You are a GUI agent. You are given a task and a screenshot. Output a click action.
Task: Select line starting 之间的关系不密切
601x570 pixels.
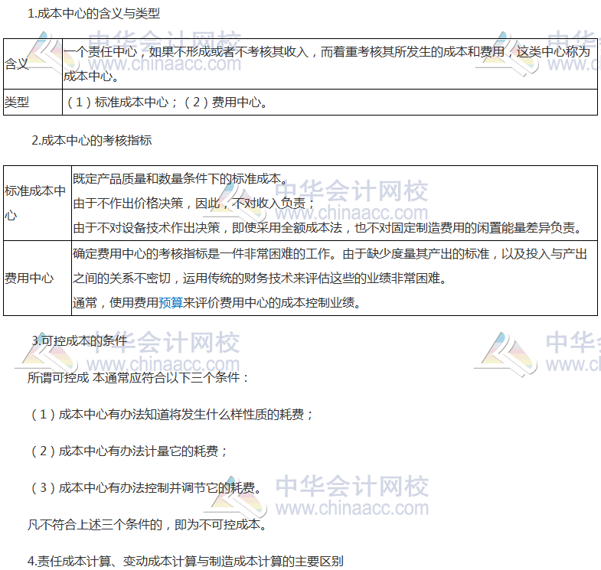260,278
